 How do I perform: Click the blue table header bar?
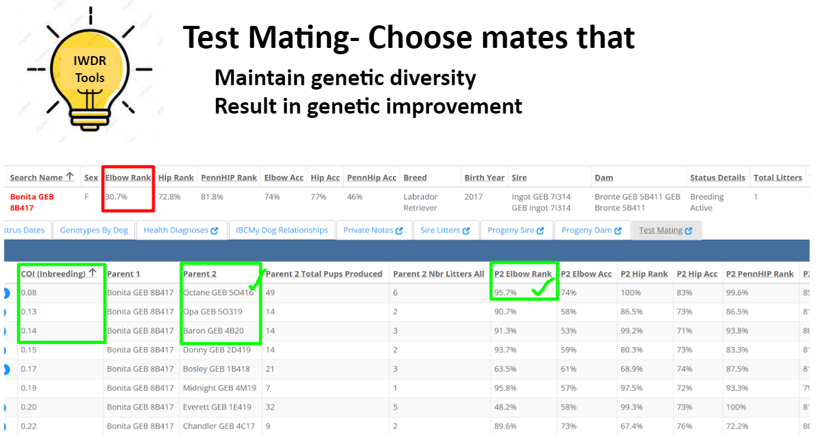407,251
